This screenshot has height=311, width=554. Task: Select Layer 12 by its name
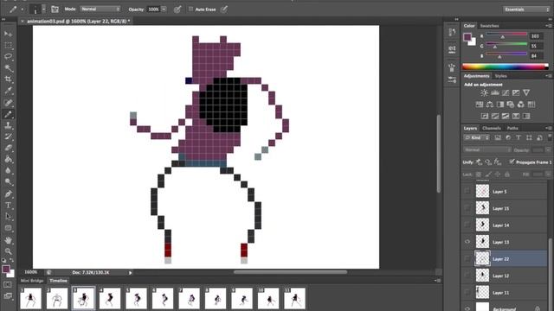tap(500, 276)
